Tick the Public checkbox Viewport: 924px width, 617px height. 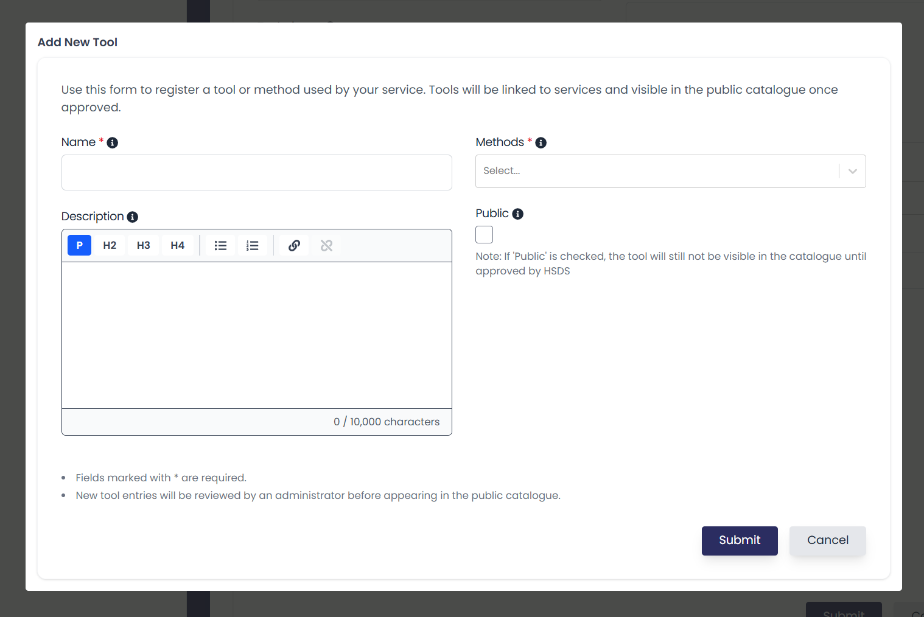[485, 234]
